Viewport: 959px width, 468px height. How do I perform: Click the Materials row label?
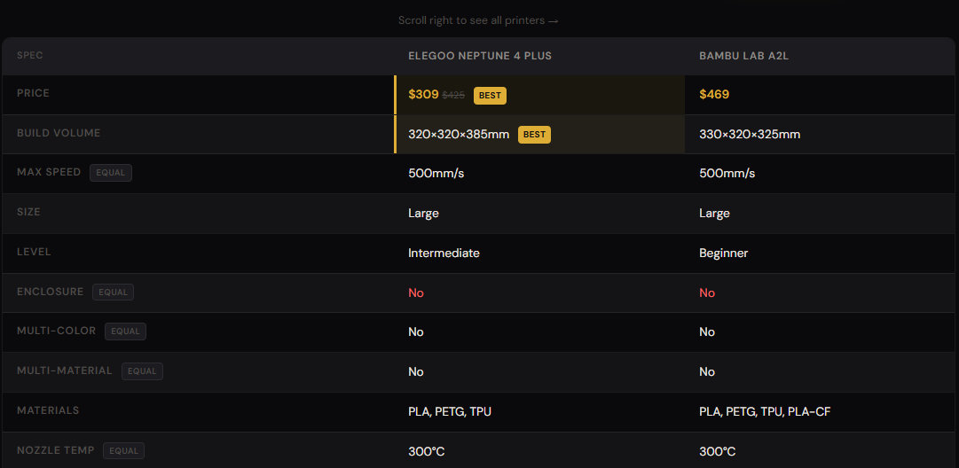pyautogui.click(x=48, y=410)
